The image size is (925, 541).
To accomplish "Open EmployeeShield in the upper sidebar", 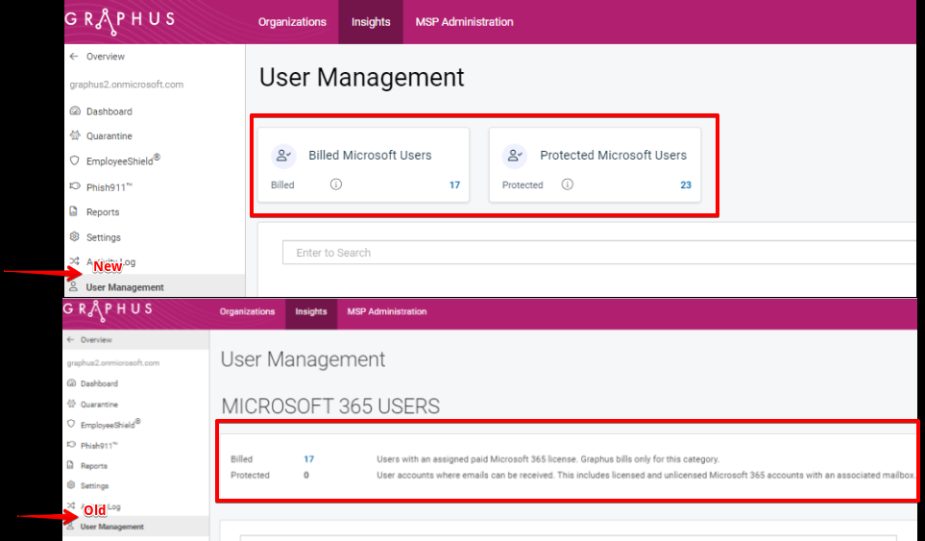I will [x=123, y=160].
